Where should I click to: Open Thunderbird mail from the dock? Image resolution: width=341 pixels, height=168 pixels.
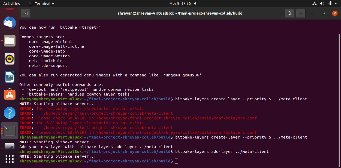(x=10, y=23)
